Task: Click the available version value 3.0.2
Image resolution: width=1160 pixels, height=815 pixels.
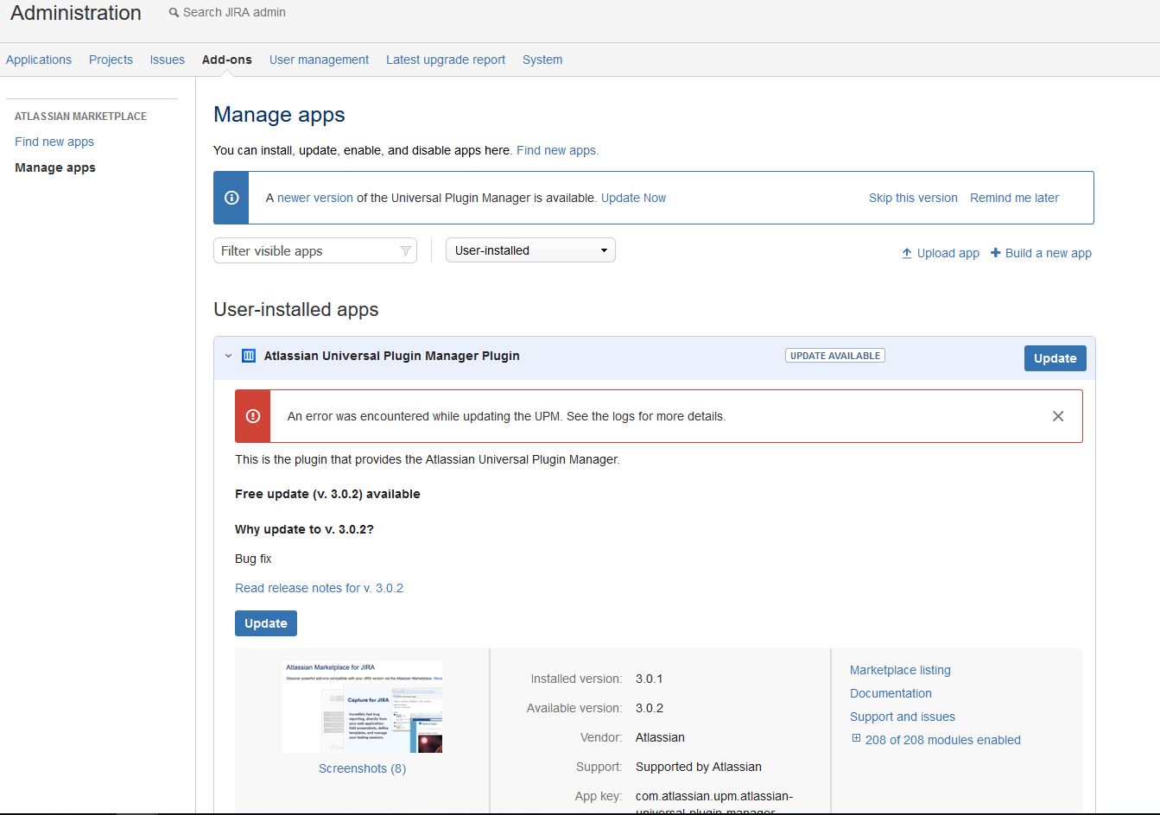Action: tap(650, 708)
